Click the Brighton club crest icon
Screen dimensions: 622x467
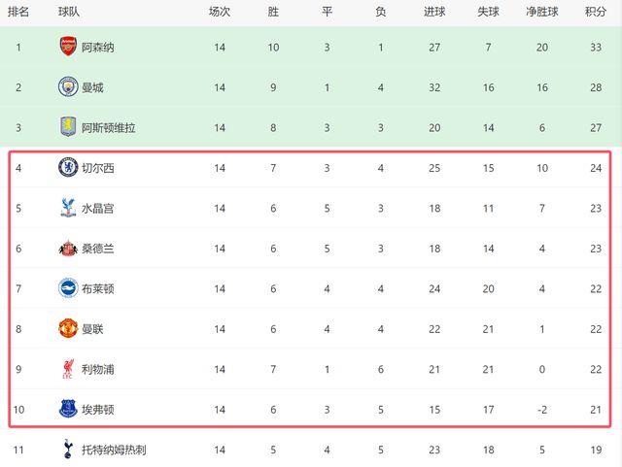coord(67,288)
